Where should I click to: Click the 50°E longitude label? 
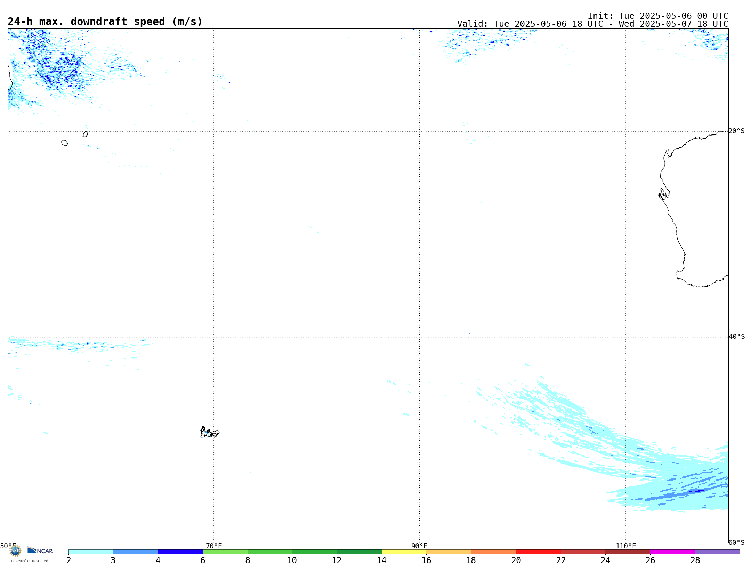(x=8, y=546)
